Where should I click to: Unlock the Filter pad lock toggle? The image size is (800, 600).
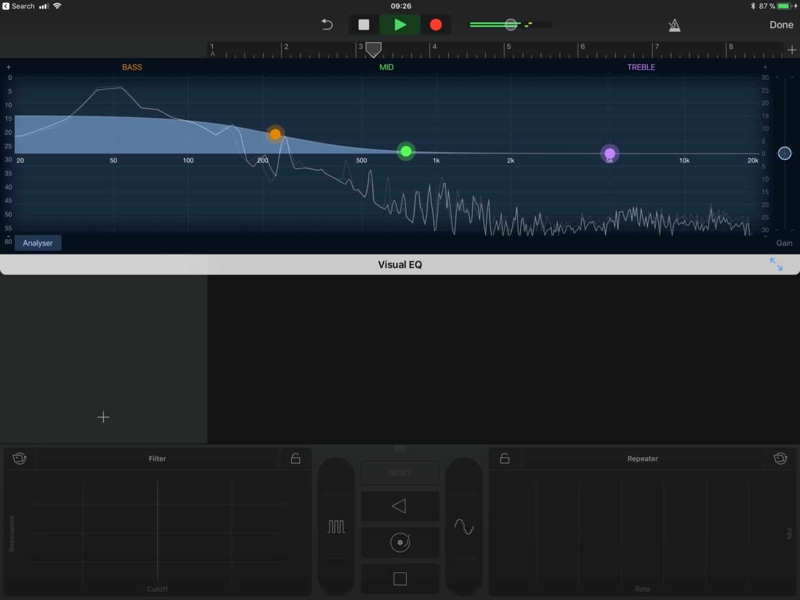click(x=295, y=458)
